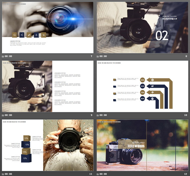Click the top 13% brown cube on slide 11
Image resolution: width=190 pixels, height=176 pixels.
(x=27, y=138)
